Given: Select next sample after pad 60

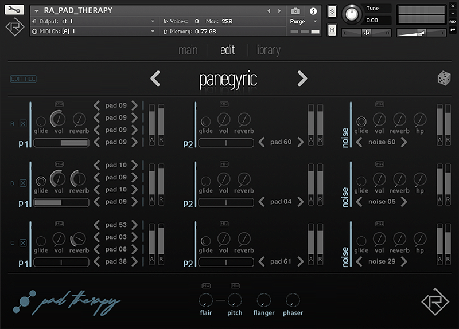Looking at the screenshot, I should pos(300,142).
